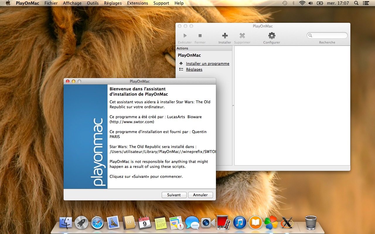Image resolution: width=375 pixels, height=234 pixels.
Task: Open Launchpad rocket icon in Dock
Action: (x=81, y=223)
